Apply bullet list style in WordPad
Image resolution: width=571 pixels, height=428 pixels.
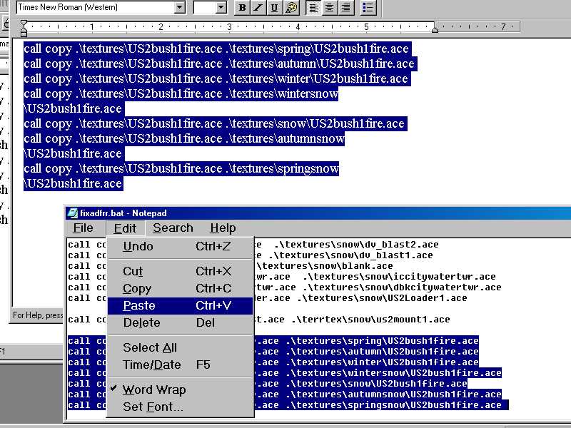tap(368, 8)
